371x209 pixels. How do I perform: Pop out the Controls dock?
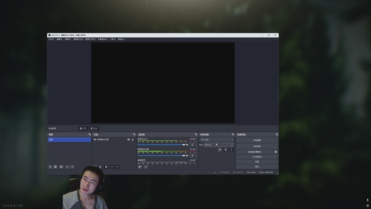[277, 135]
